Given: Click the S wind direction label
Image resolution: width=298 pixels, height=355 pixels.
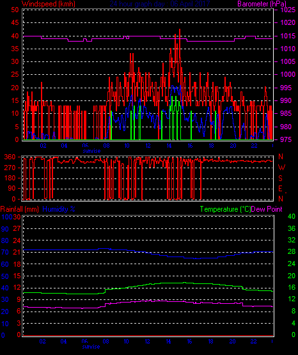Looking at the screenshot, I should [280, 178].
